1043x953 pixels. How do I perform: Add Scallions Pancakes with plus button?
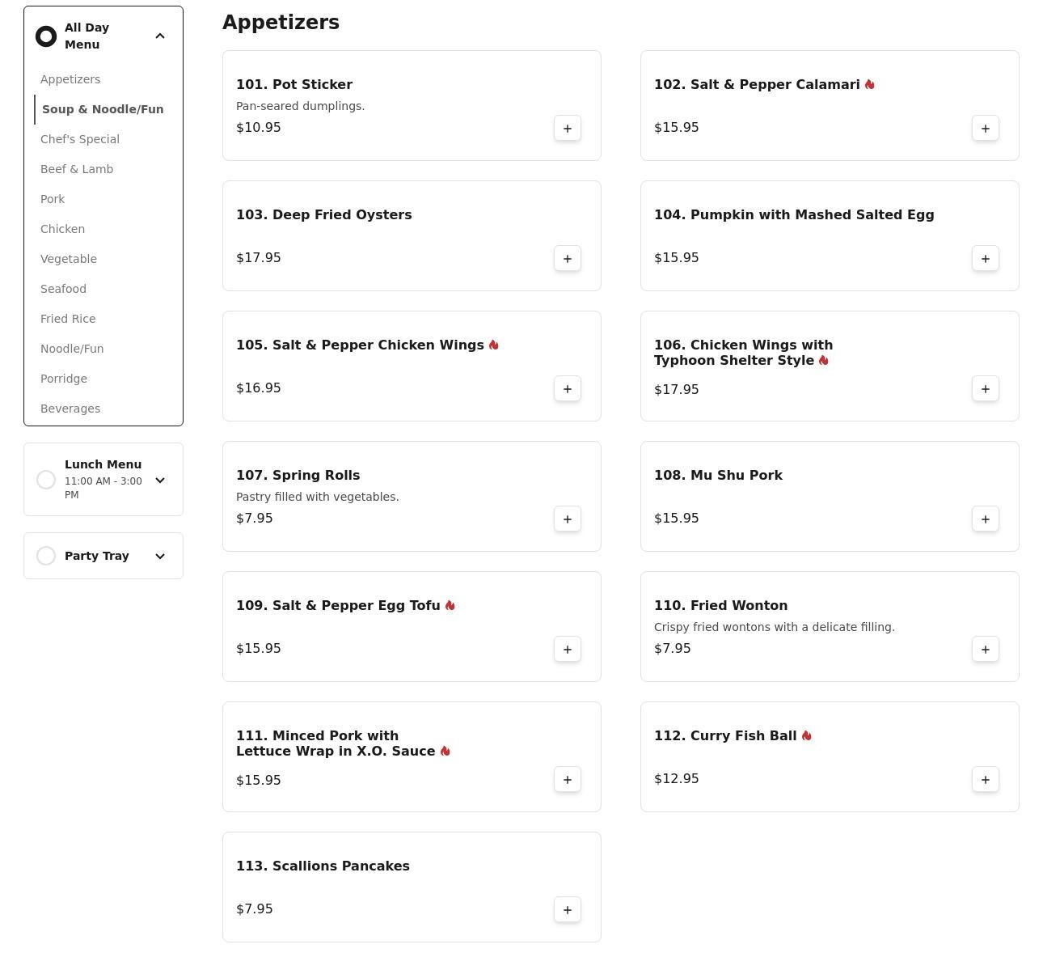coord(567,909)
